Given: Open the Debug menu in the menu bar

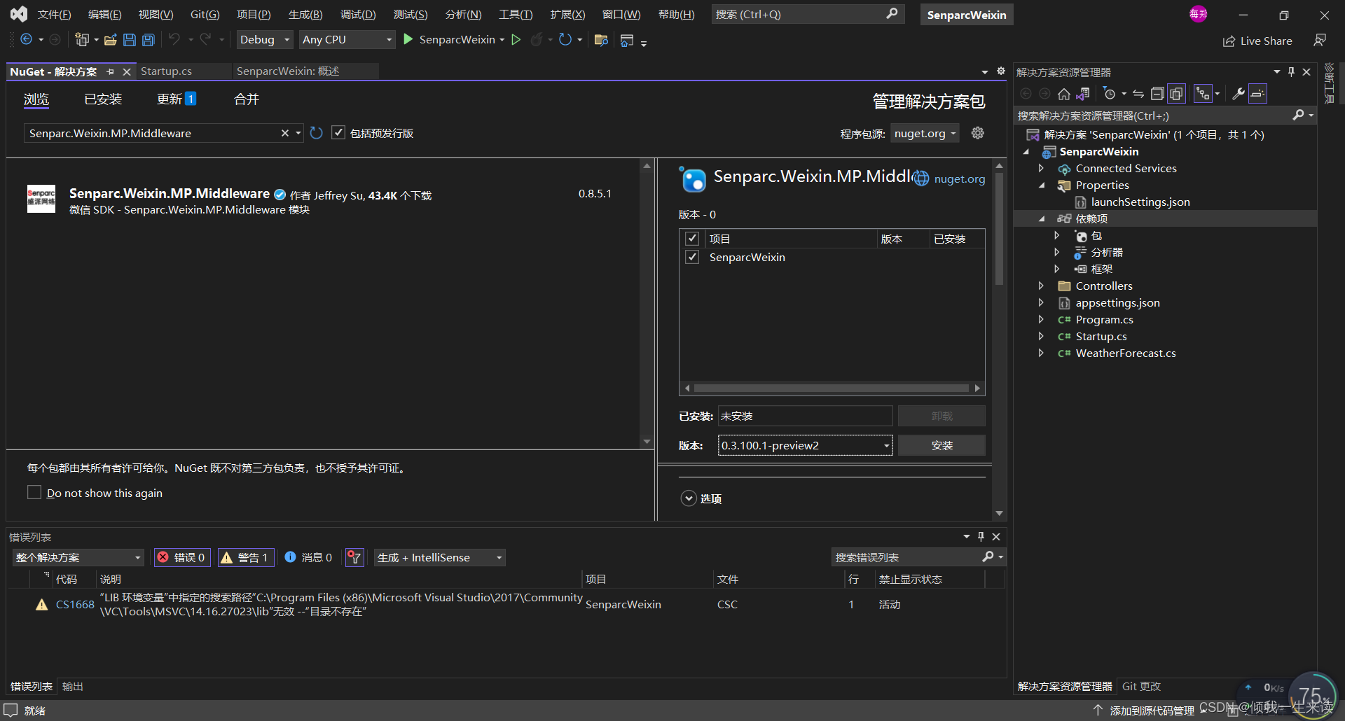Looking at the screenshot, I should pyautogui.click(x=358, y=14).
